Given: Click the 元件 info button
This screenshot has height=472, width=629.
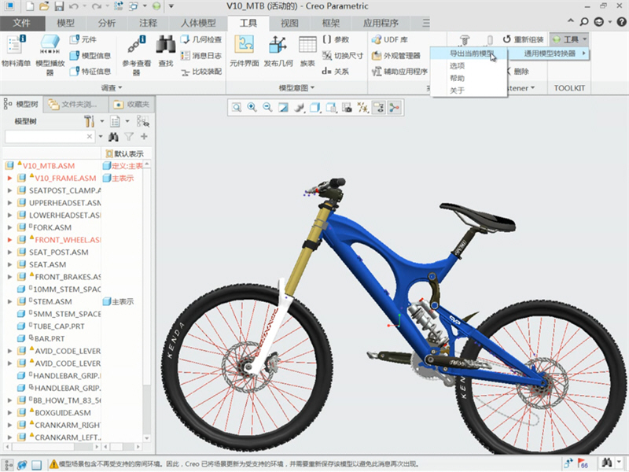Looking at the screenshot, I should pyautogui.click(x=83, y=39).
